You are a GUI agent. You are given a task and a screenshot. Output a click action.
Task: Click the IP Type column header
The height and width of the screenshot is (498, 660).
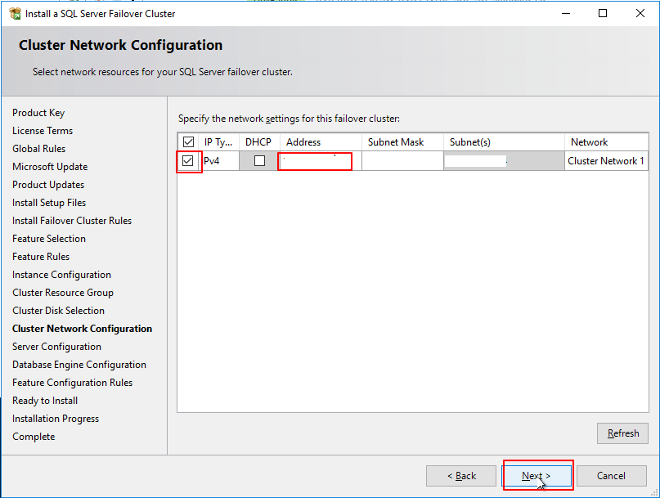click(218, 141)
